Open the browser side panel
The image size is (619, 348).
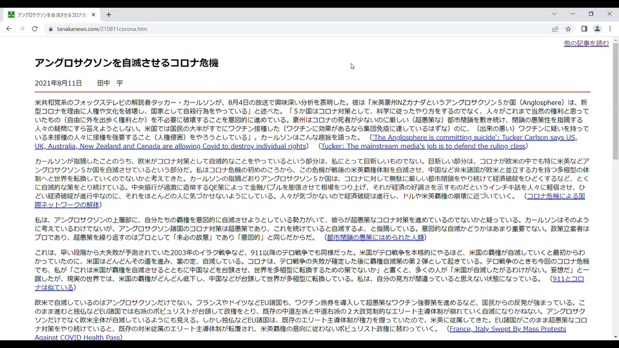pyautogui.click(x=584, y=29)
